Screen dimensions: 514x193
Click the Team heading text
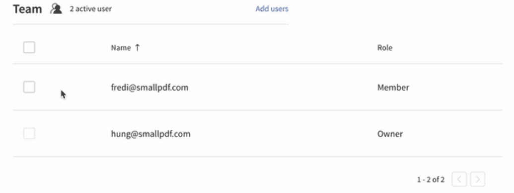(27, 9)
